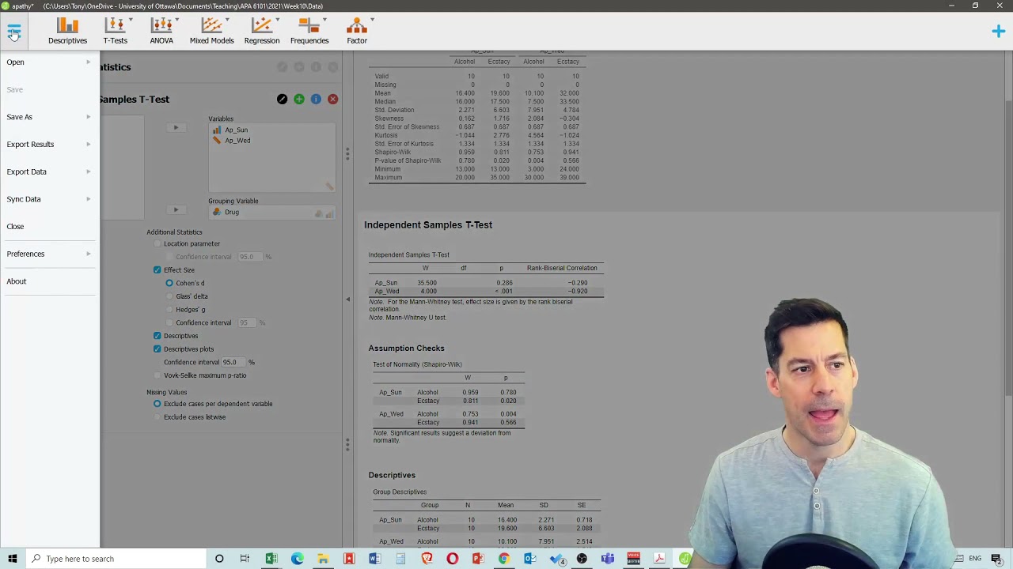Open Microsoft Teams from taskbar
This screenshot has width=1013, height=569.
tap(607, 559)
